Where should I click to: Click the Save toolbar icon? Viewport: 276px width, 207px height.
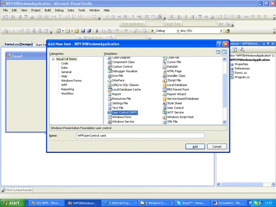pyautogui.click(x=83, y=31)
